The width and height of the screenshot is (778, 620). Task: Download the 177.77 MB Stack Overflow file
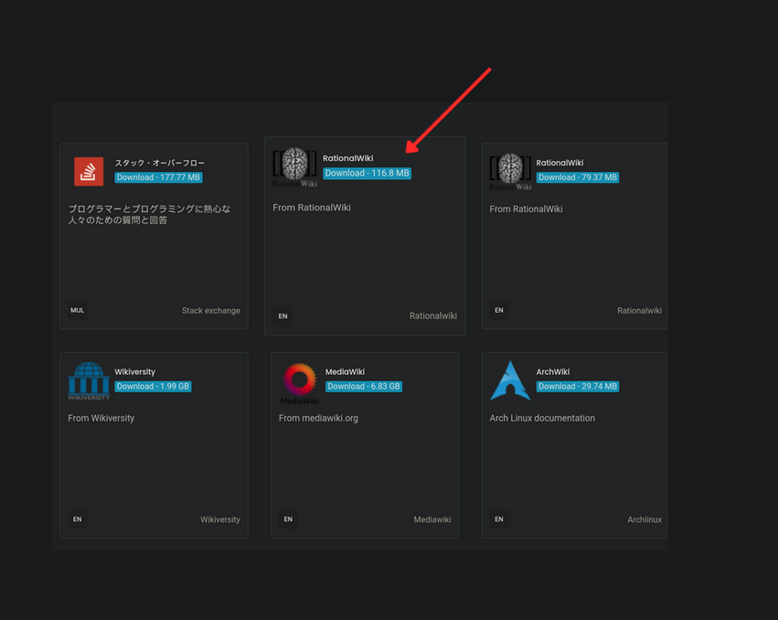coord(159,177)
